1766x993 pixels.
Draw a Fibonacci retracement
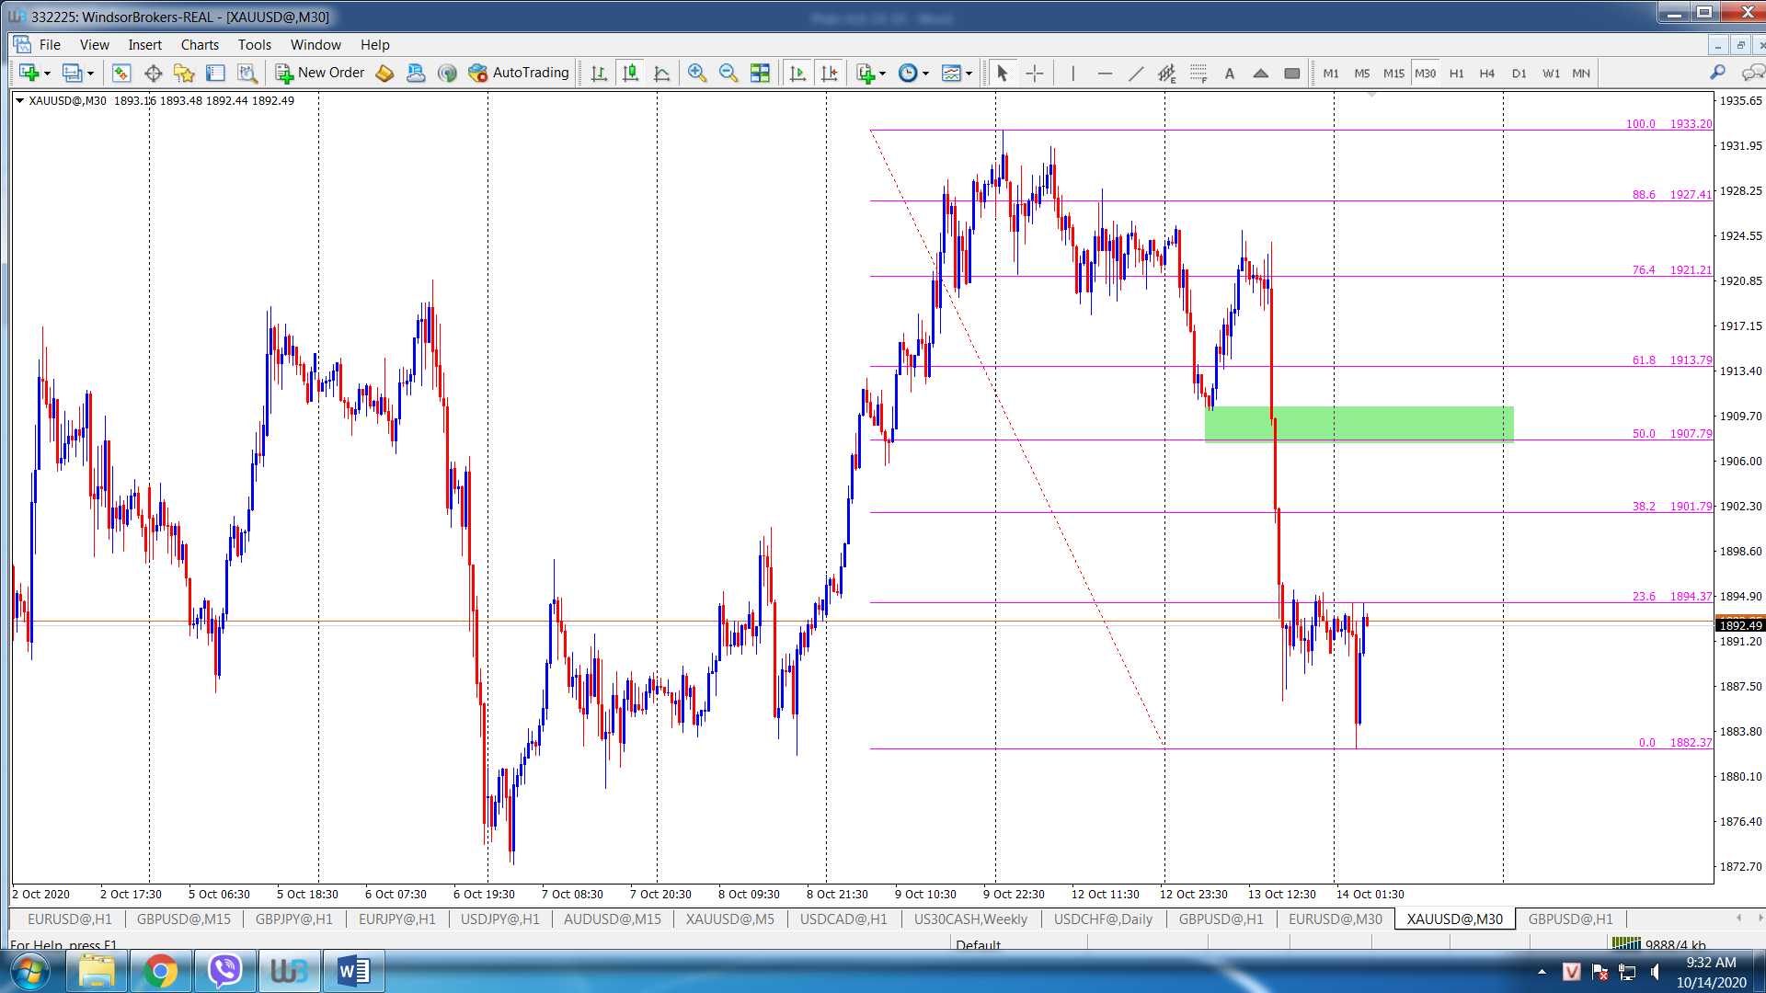1198,74
